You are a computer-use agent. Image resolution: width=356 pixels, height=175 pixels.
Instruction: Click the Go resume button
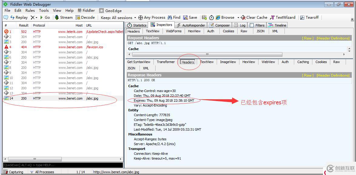click(x=45, y=17)
